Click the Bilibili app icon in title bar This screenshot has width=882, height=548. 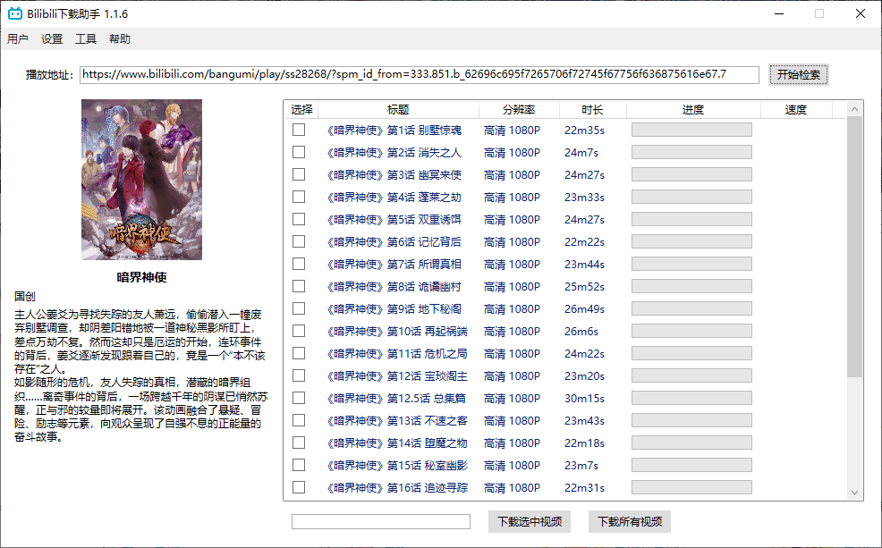click(x=14, y=13)
